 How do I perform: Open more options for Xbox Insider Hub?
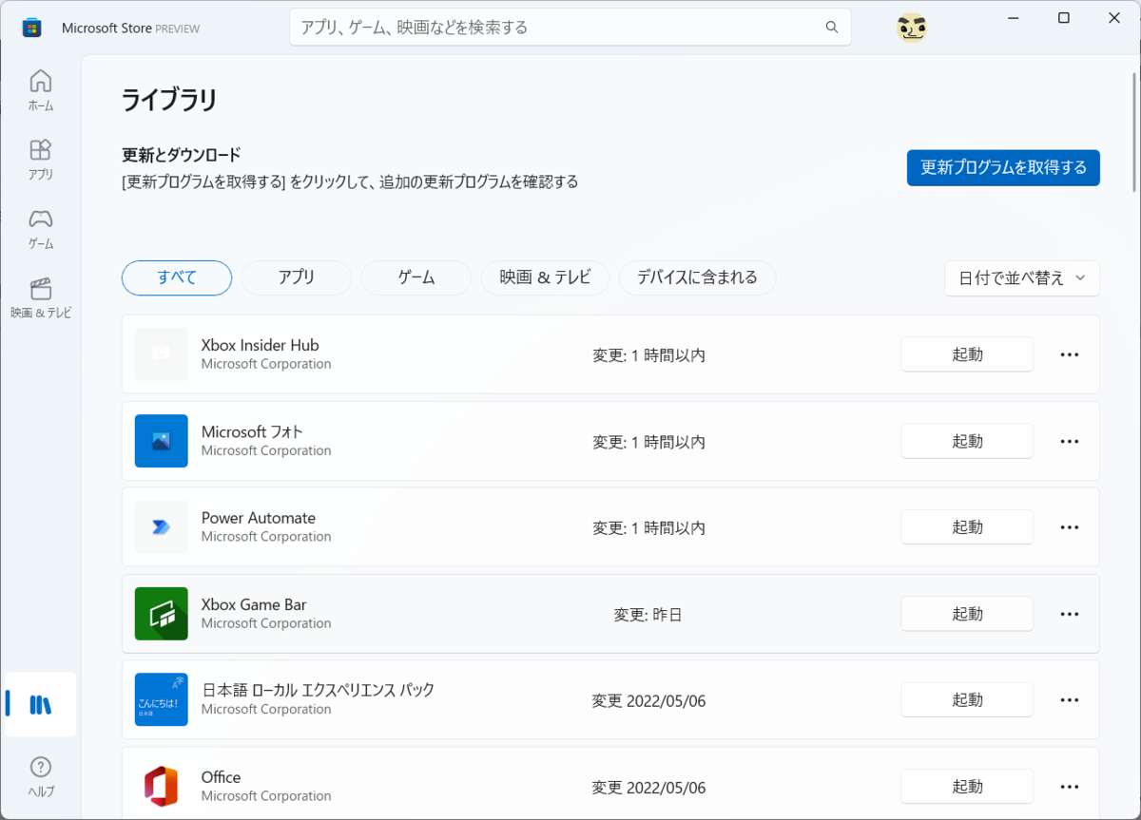point(1070,354)
